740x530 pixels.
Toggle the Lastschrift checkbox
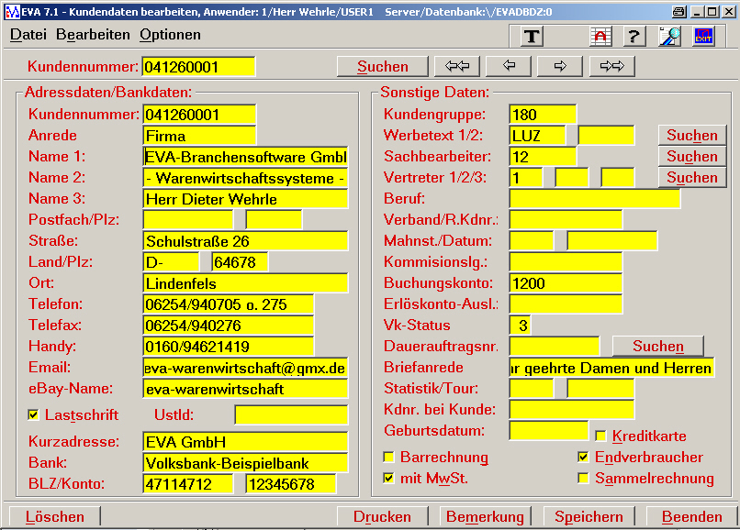coord(33,415)
